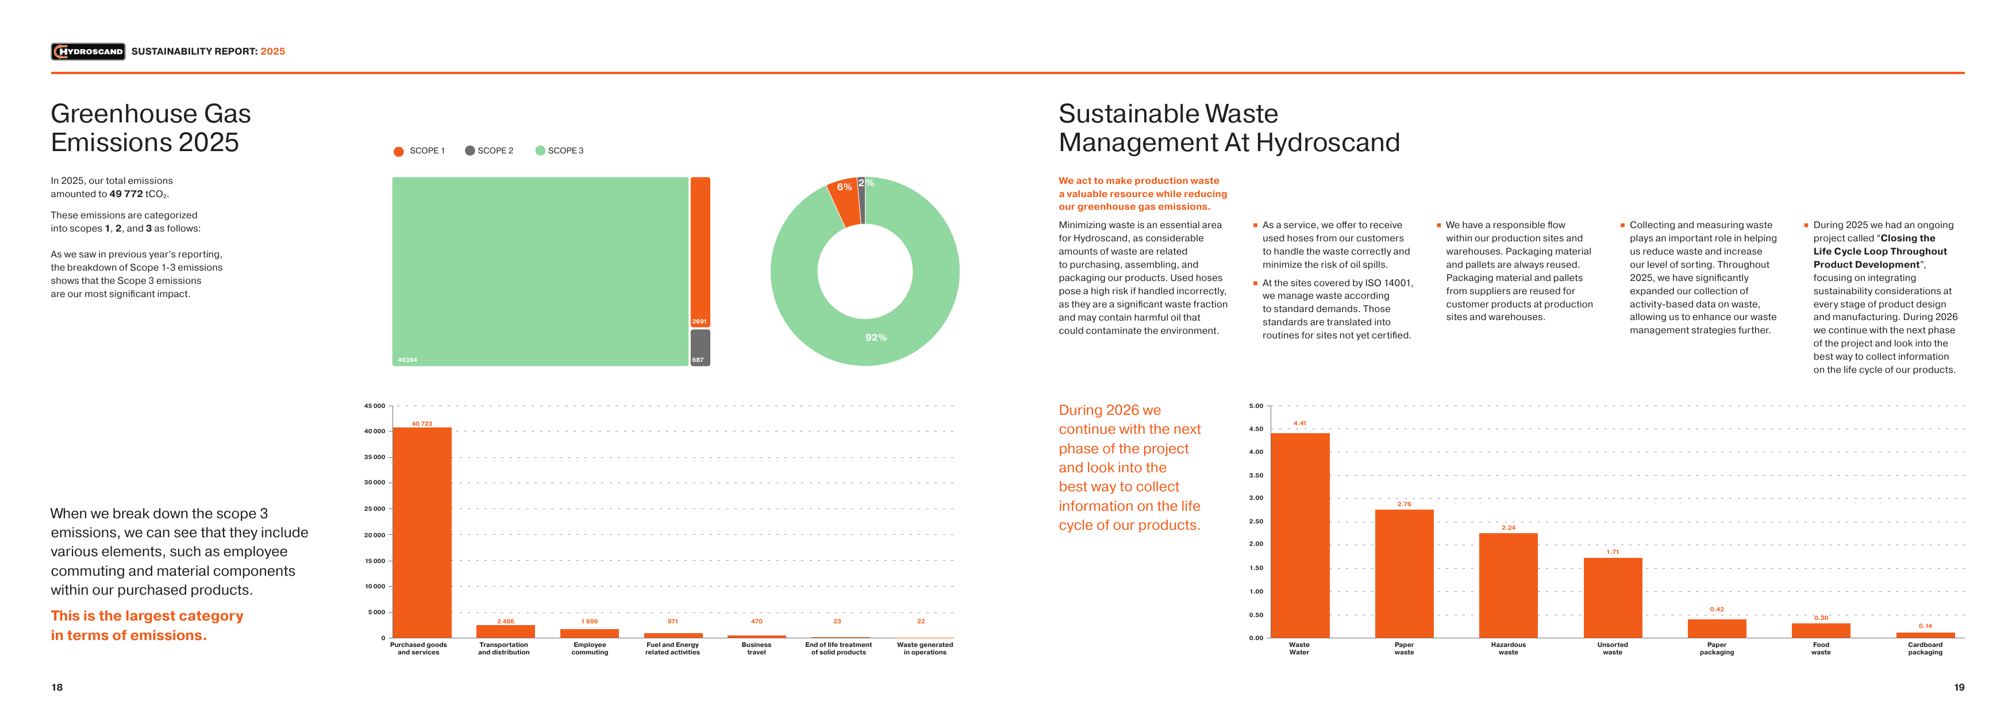Click the axis label 'Waste generated in operations'
This screenshot has width=2016, height=713.
point(925,649)
